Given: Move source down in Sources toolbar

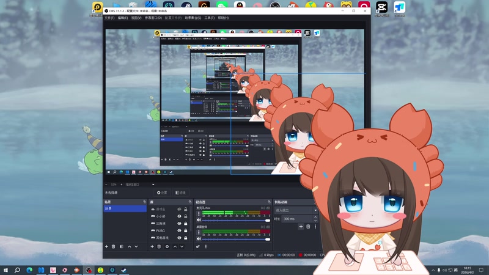Looking at the screenshot, I should 182,247.
